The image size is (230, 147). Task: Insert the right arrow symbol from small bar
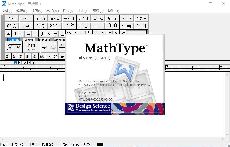35,34
